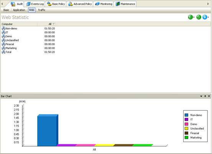Click the Non-demo blue legend swatch

[x=186, y=115]
